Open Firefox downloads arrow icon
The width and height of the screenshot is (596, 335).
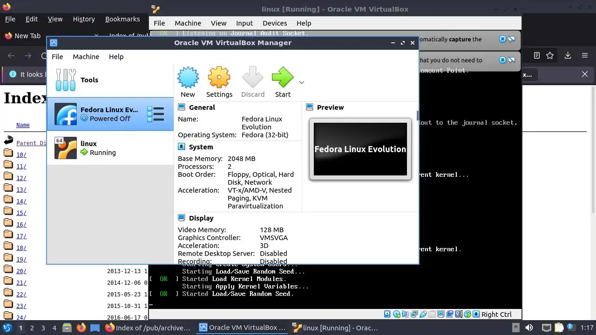(x=568, y=55)
